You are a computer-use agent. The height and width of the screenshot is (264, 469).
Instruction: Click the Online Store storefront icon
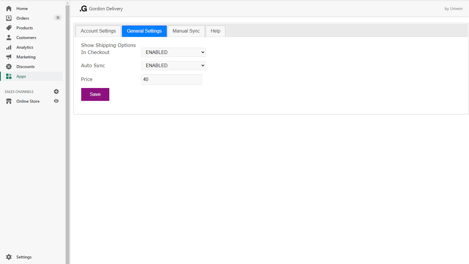pyautogui.click(x=9, y=101)
